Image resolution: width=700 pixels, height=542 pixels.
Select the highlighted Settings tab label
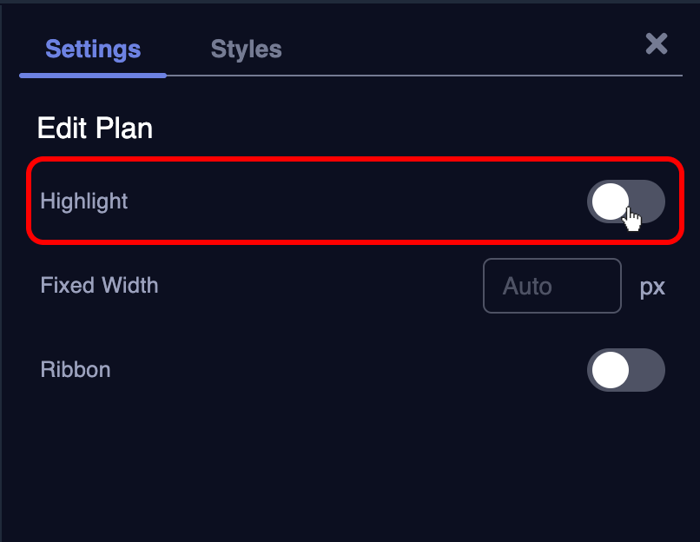click(93, 49)
